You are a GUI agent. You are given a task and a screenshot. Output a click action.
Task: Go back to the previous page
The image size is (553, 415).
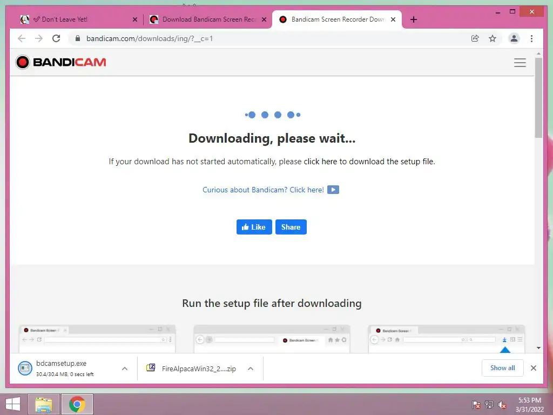(x=22, y=38)
